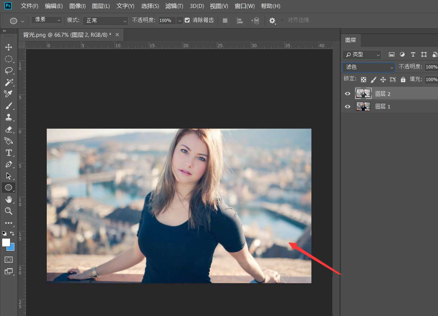Lock transparent pixels for 图层 2
Screen dimensions: 438x316
coord(363,79)
